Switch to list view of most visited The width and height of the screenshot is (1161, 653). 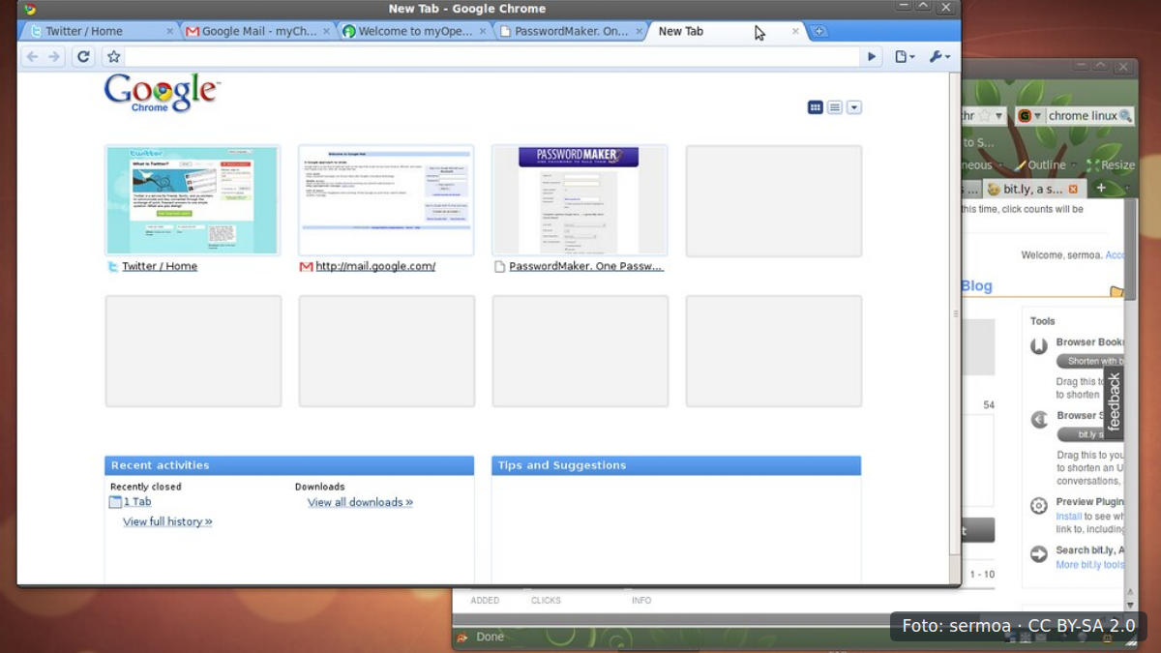tap(835, 107)
